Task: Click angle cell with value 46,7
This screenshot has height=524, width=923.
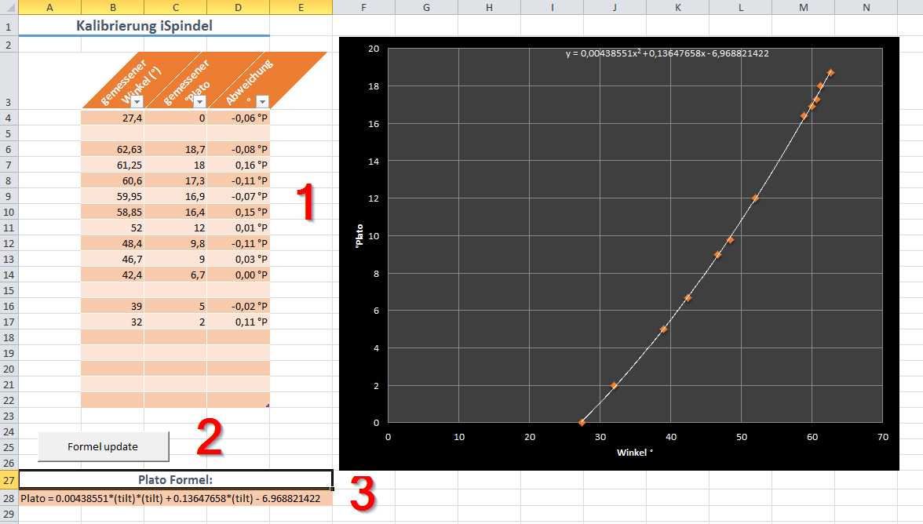Action: 112,259
